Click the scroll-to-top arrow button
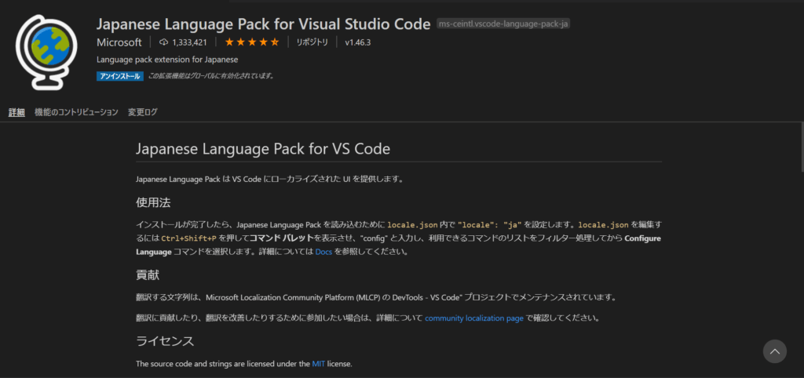The image size is (804, 378). [774, 351]
